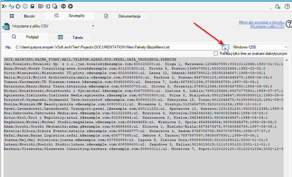Viewport: 292px width, 177px height.
Task: Click the green arrow import icon
Action: point(48,6)
